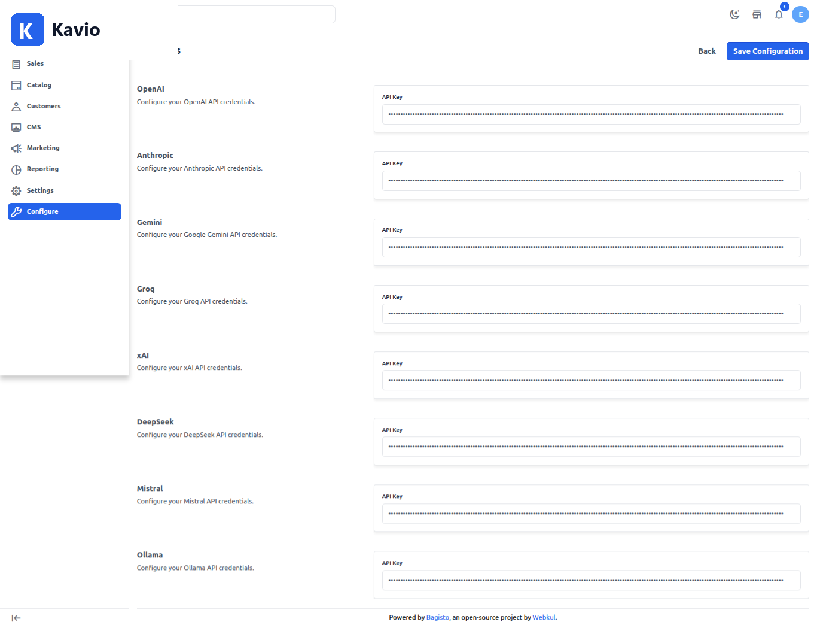Click the Kavio logo icon
The image size is (817, 628).
(28, 30)
